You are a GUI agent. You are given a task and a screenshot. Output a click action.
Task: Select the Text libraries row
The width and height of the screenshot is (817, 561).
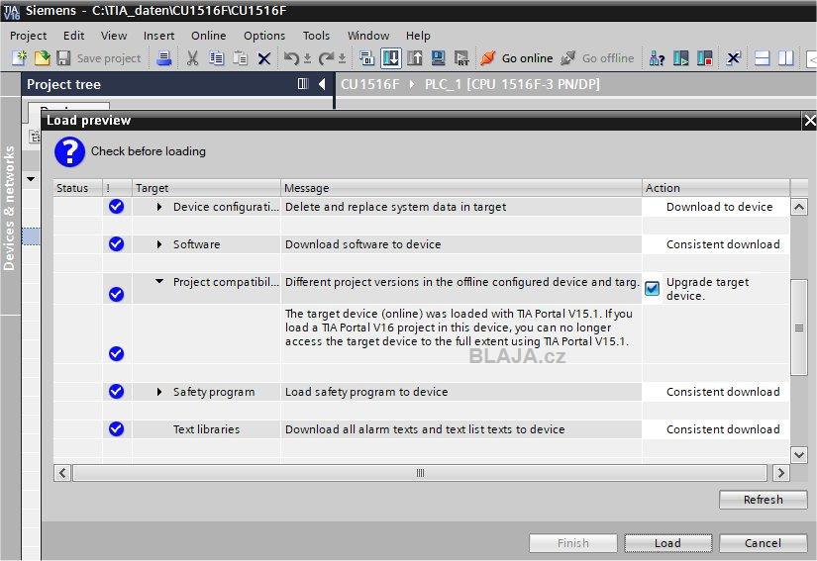(x=422, y=428)
